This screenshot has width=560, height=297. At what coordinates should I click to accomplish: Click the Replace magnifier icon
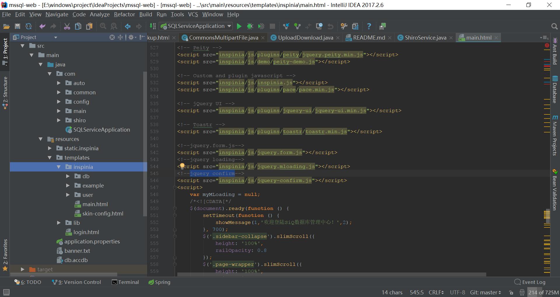click(114, 26)
